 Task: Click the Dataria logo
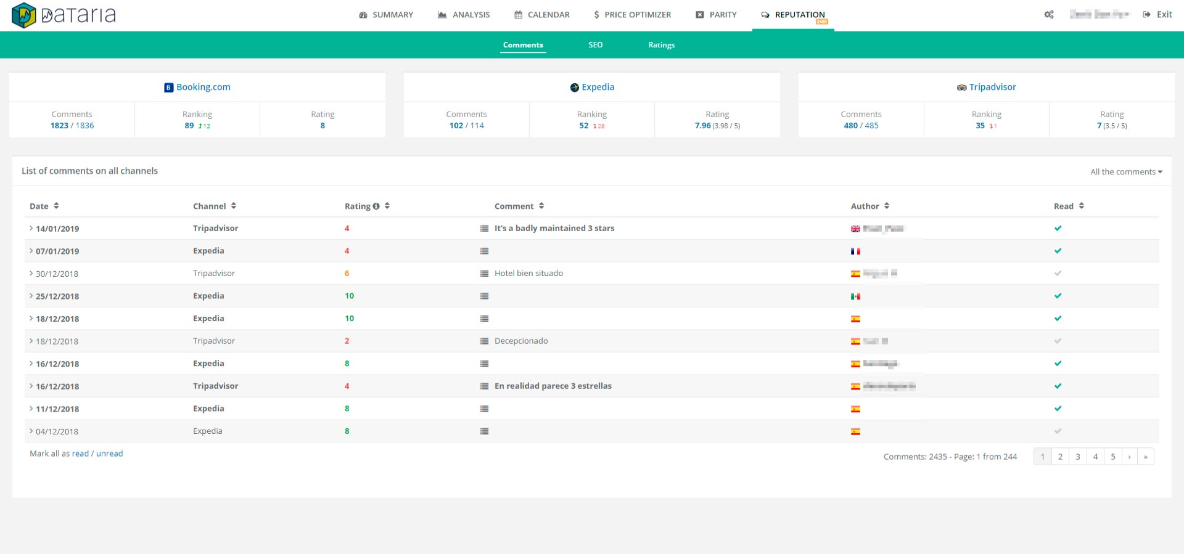(x=64, y=15)
